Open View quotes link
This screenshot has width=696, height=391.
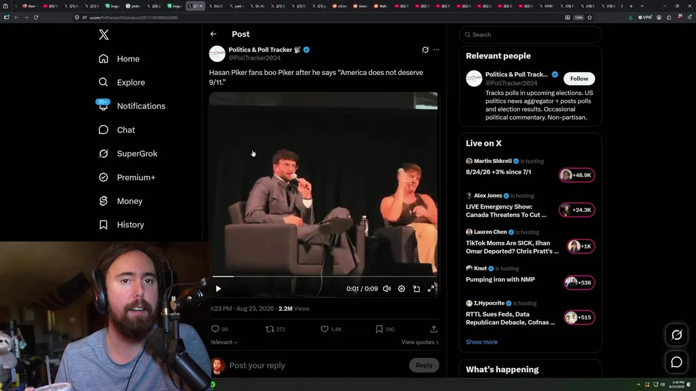[420, 342]
